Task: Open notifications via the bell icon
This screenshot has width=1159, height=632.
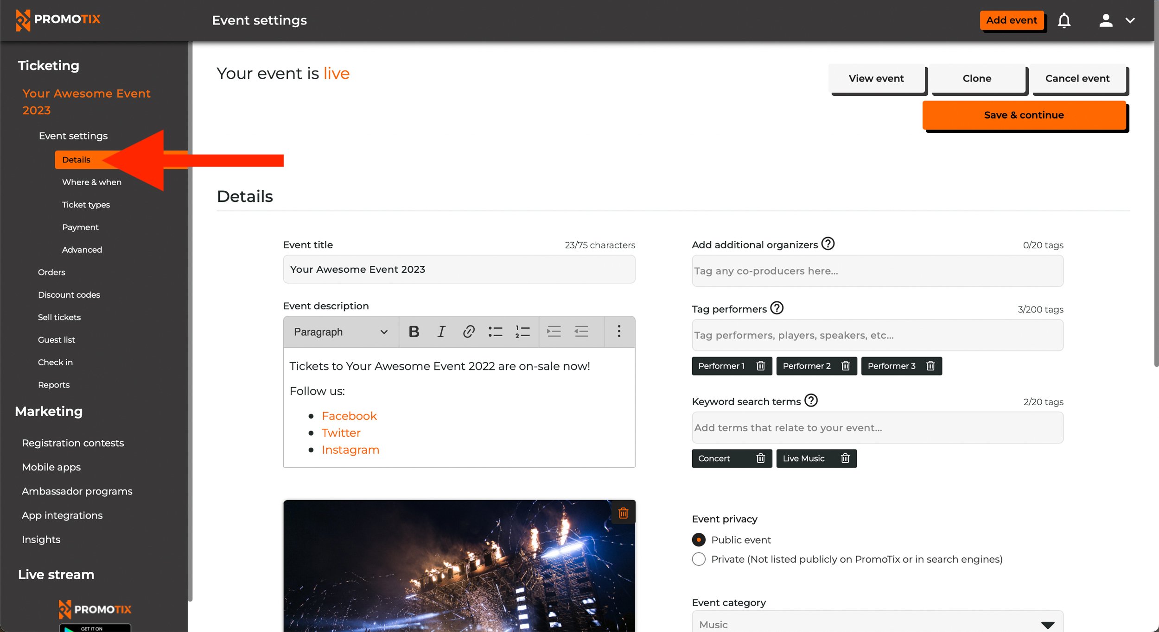Action: (1064, 20)
